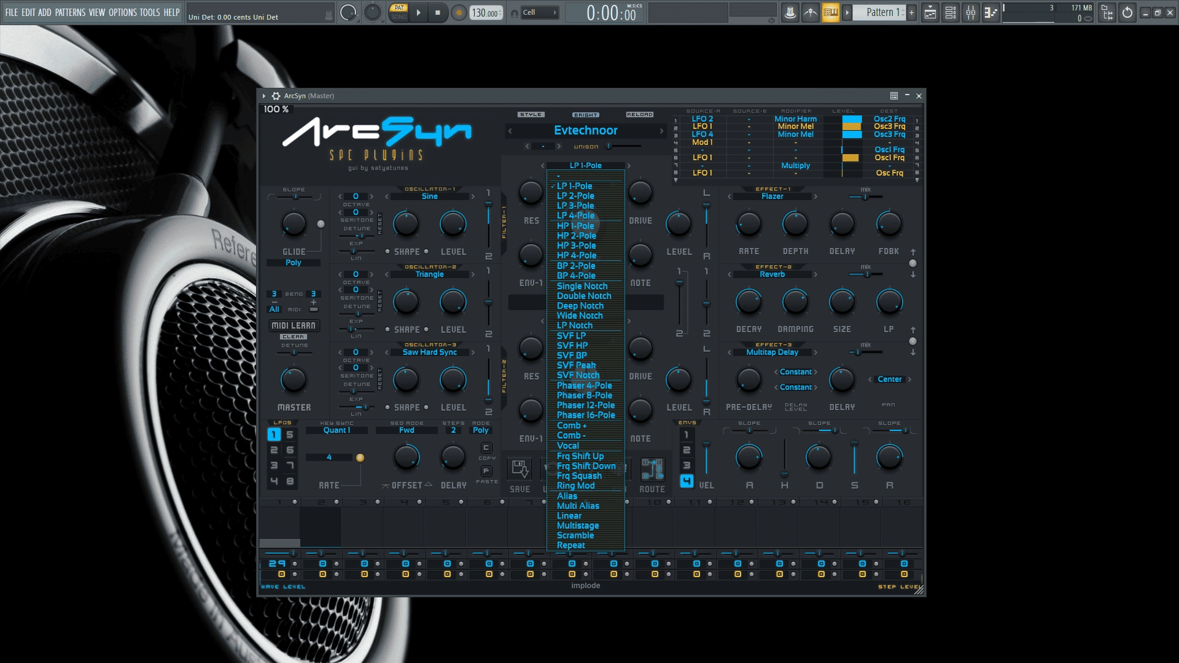
Task: Click the CLEAR button under MIDI Learn
Action: 294,337
